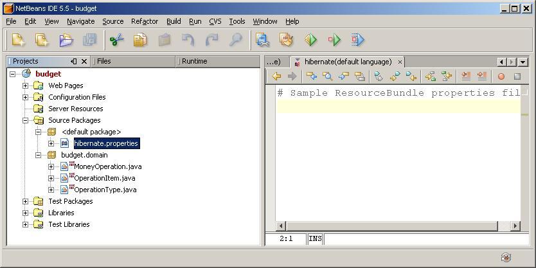
Task: Select hibernate.properties in project tree
Action: click(x=106, y=143)
